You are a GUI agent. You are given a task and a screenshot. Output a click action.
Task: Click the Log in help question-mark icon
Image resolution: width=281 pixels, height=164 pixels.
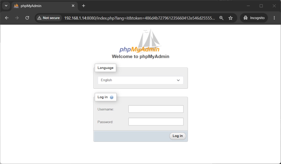click(x=111, y=97)
